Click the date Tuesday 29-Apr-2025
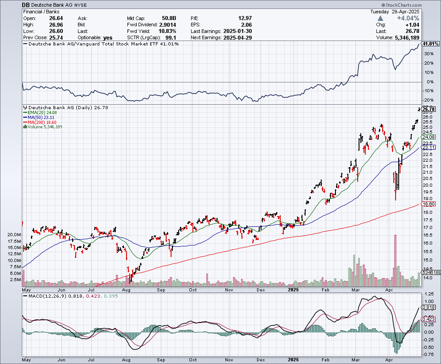This screenshot has height=364, width=441. 395,12
